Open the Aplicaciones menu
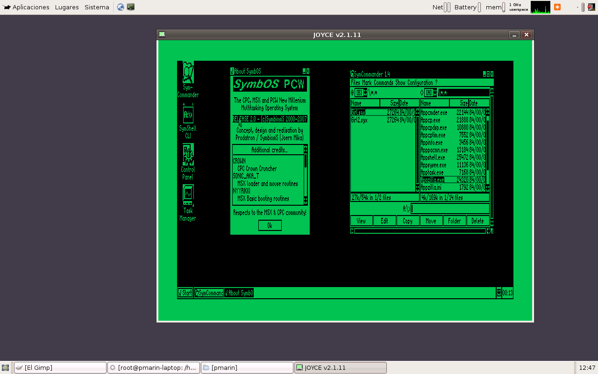 (x=27, y=7)
